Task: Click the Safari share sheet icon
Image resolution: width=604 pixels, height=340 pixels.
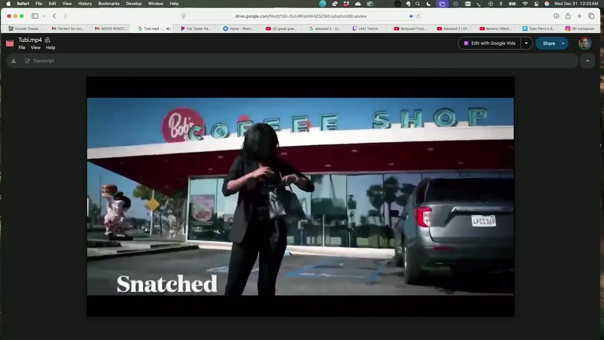Action: [568, 16]
